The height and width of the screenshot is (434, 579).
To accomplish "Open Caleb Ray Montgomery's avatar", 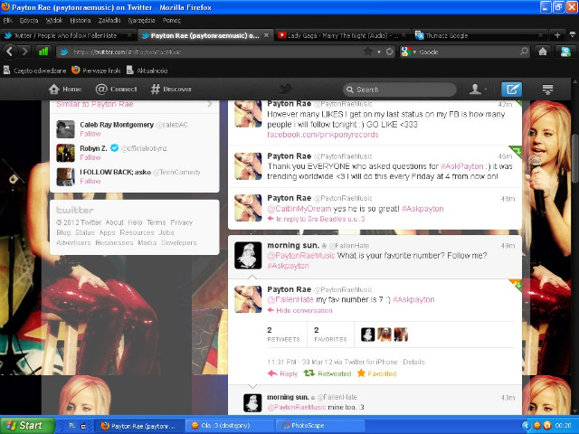I will [x=65, y=129].
